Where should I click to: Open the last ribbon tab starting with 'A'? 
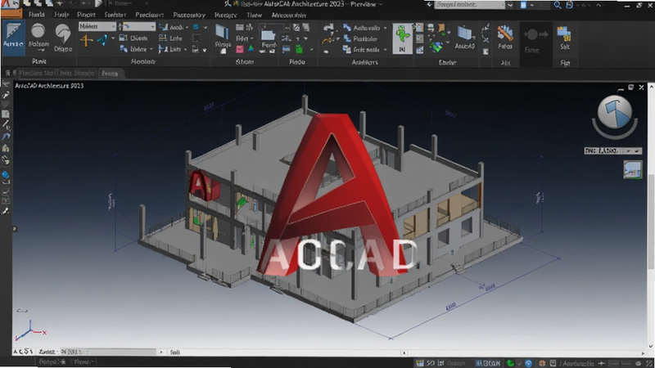[x=288, y=15]
